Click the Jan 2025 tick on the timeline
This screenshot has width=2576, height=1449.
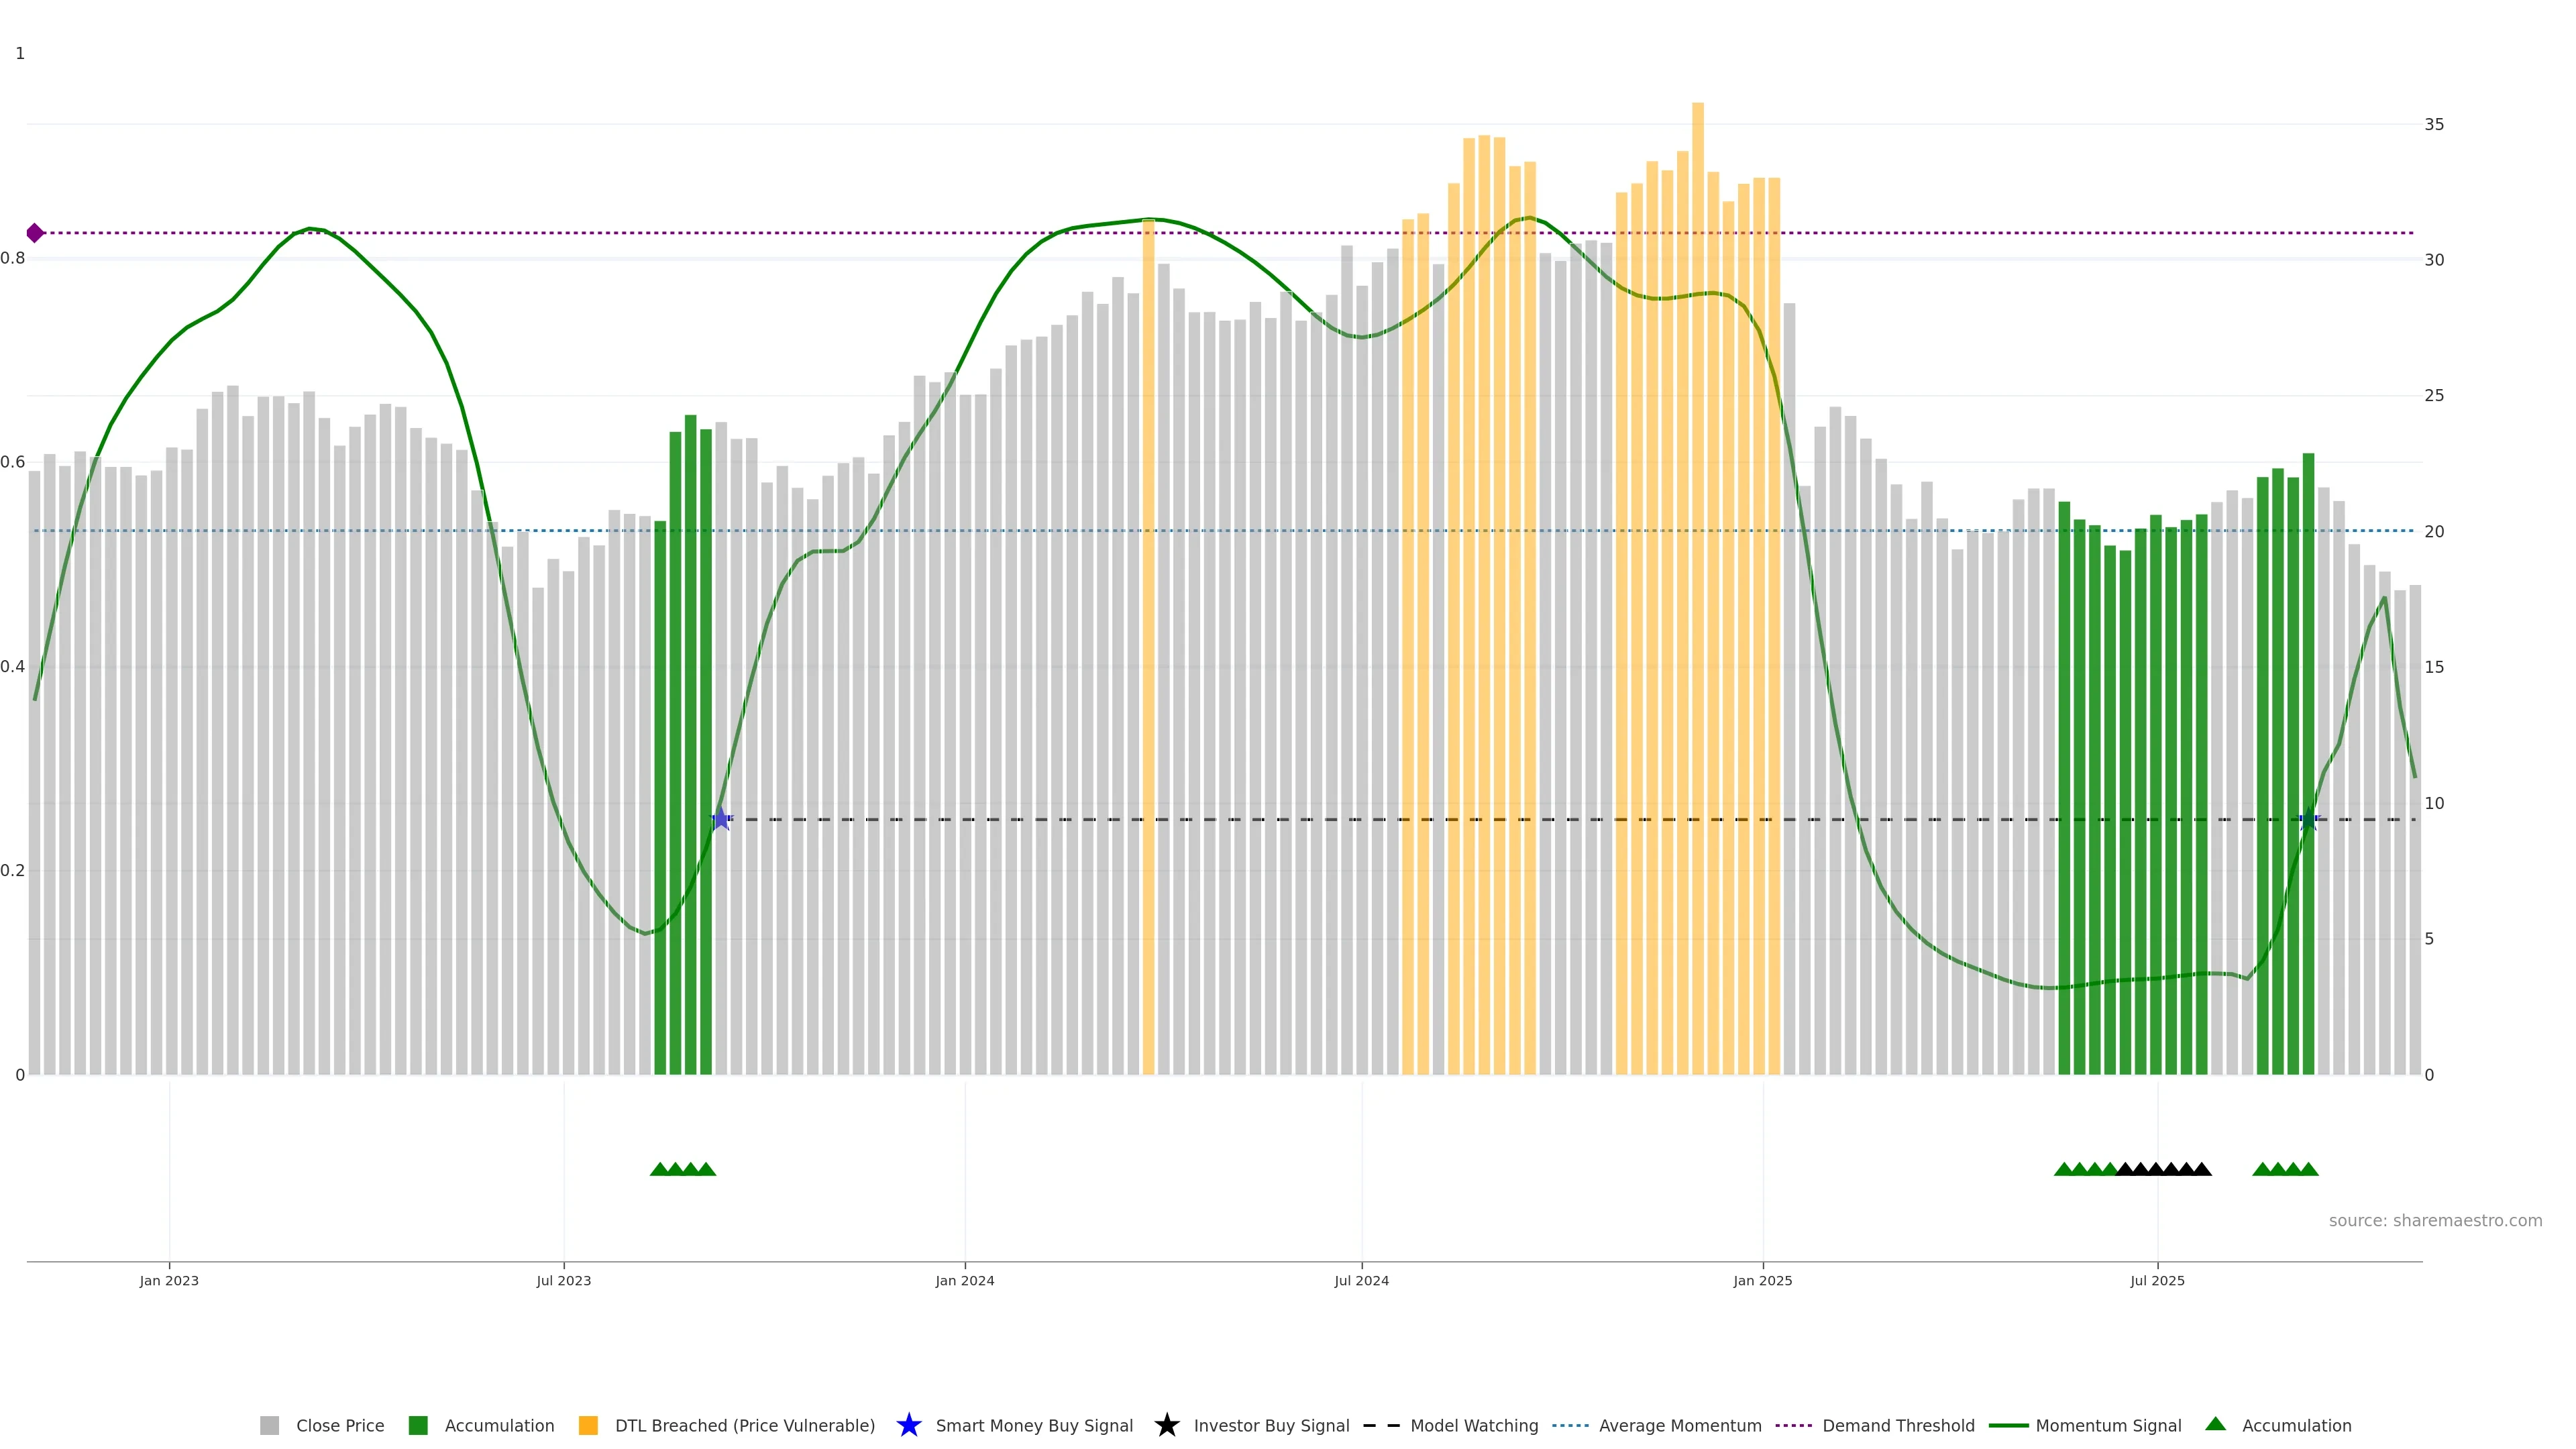pyautogui.click(x=1762, y=1280)
